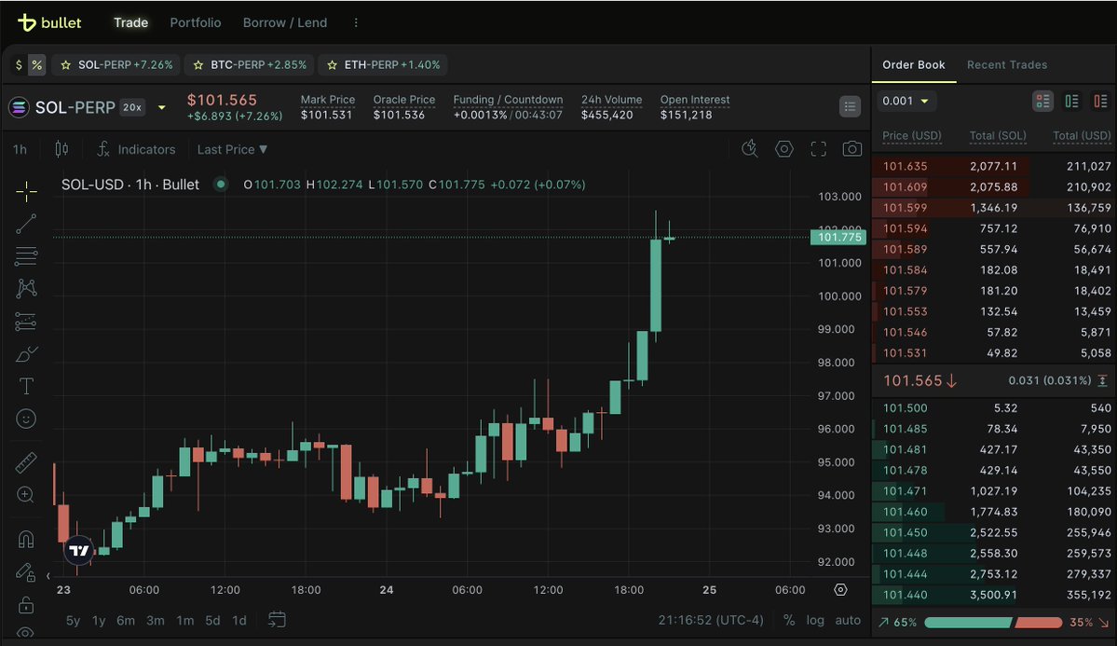Select the brush drawing tool
Image resolution: width=1117 pixels, height=646 pixels.
[x=26, y=354]
